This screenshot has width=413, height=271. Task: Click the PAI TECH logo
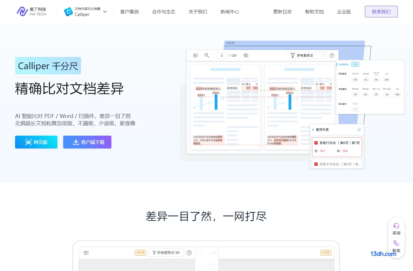(31, 12)
